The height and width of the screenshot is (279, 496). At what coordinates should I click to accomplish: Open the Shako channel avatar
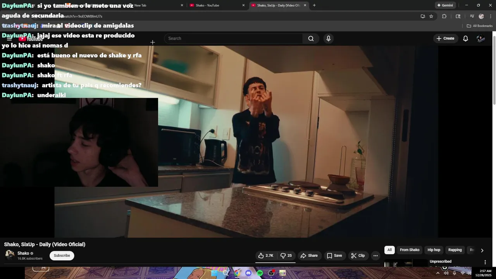[10, 255]
